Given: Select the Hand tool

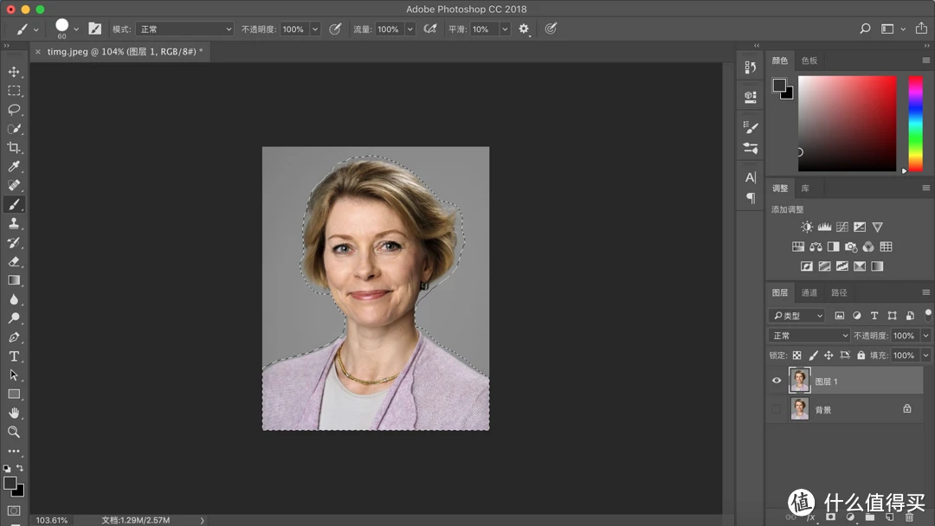Looking at the screenshot, I should (14, 413).
